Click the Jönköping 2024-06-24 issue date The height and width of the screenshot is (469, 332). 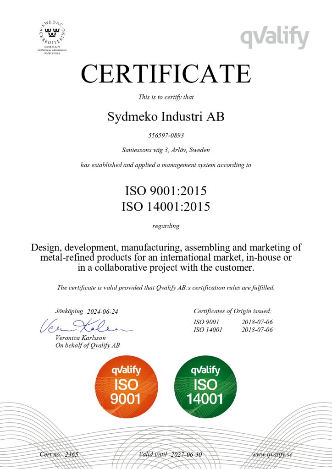click(87, 311)
